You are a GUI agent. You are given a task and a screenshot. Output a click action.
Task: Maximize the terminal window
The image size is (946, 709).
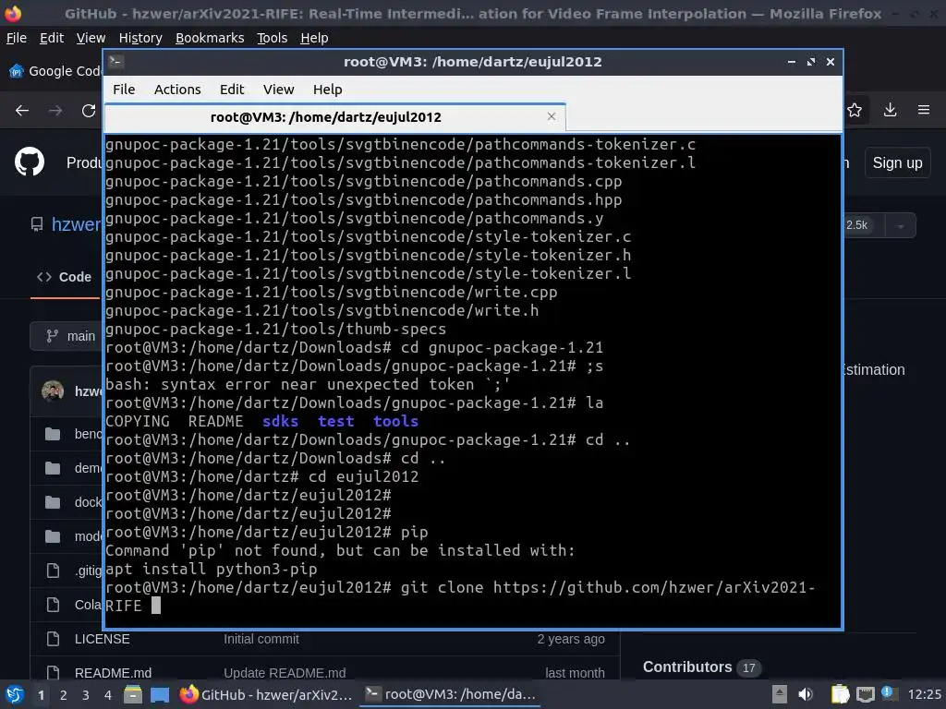click(811, 62)
